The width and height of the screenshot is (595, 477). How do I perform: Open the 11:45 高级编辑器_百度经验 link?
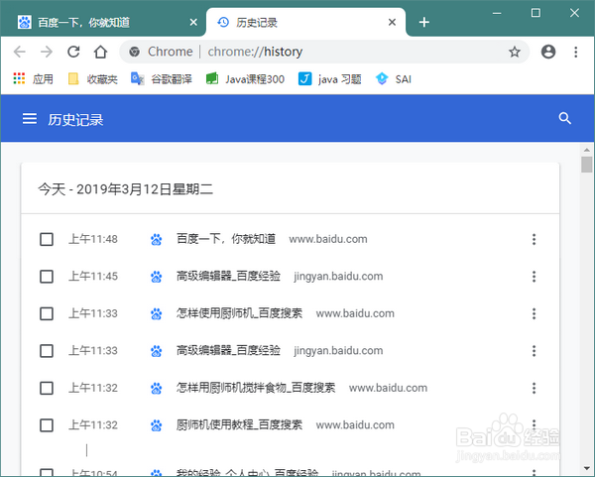(228, 276)
